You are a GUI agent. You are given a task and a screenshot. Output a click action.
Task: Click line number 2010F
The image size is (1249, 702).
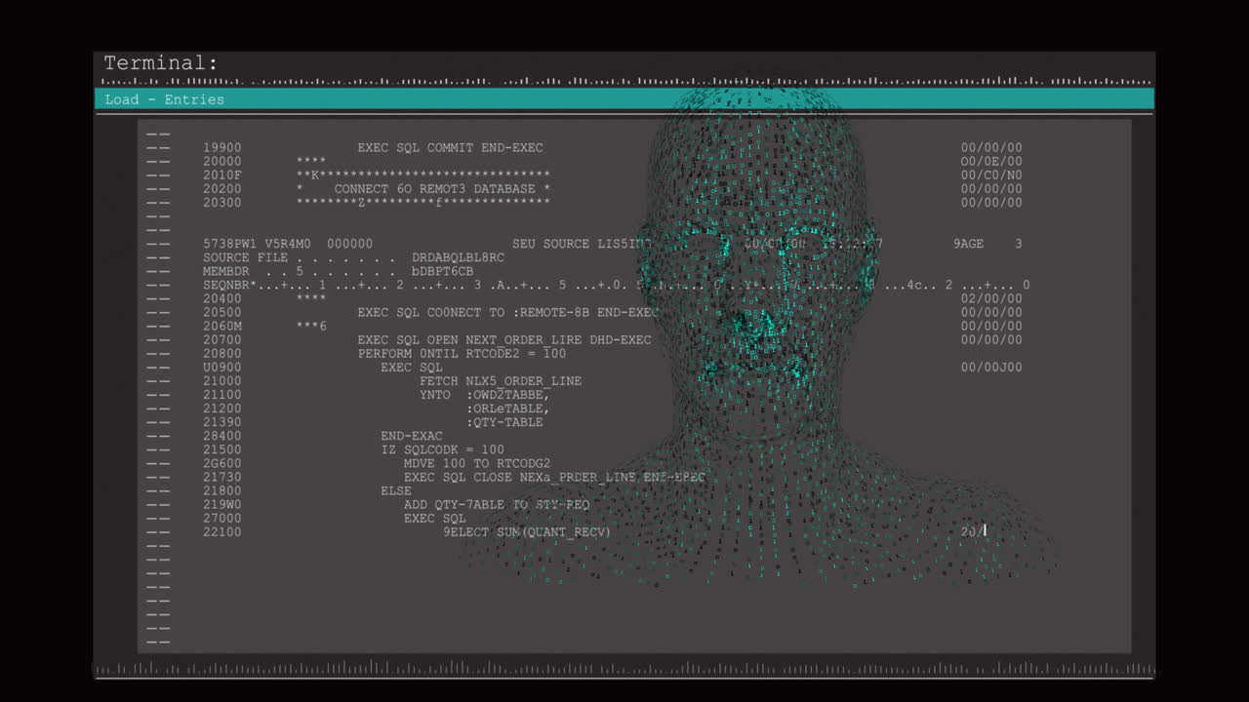[222, 175]
